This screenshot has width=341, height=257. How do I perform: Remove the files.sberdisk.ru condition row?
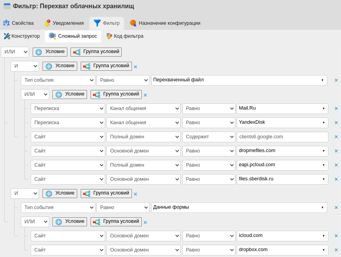(x=336, y=180)
